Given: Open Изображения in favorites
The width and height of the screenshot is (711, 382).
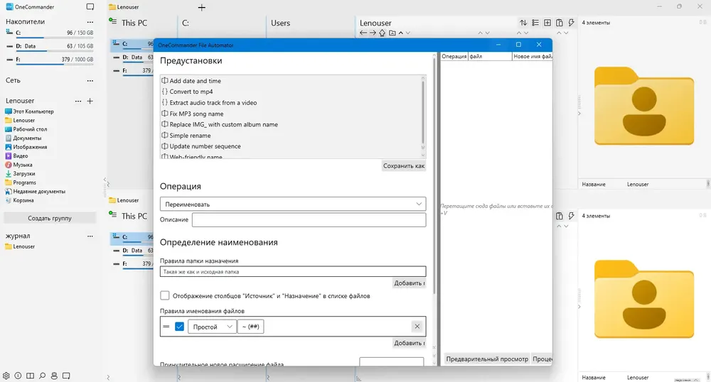Looking at the screenshot, I should [26, 147].
